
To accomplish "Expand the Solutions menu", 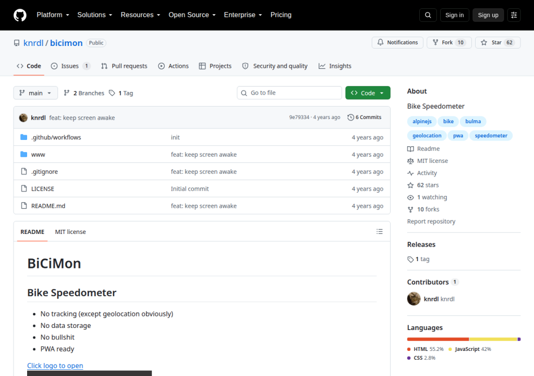I will (95, 15).
